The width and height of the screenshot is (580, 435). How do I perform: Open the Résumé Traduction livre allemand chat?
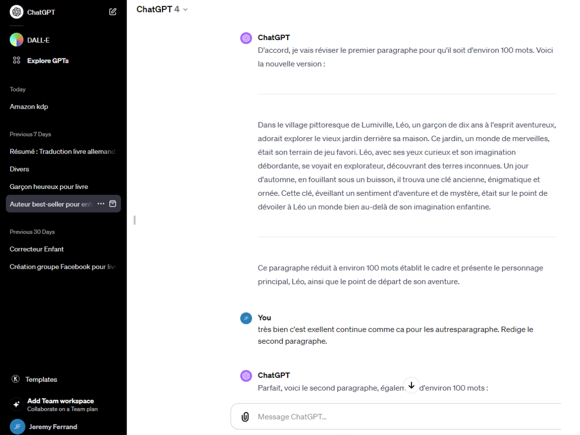pyautogui.click(x=62, y=152)
